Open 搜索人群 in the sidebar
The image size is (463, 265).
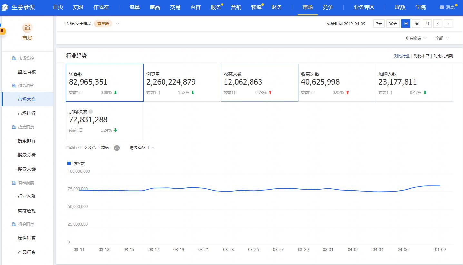coord(27,169)
